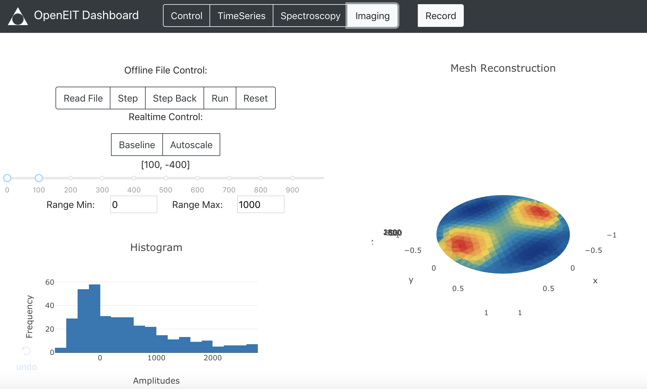Click the Read File button
The image size is (647, 389).
(83, 98)
